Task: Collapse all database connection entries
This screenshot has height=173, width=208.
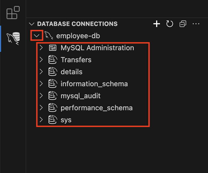Action: (x=183, y=24)
